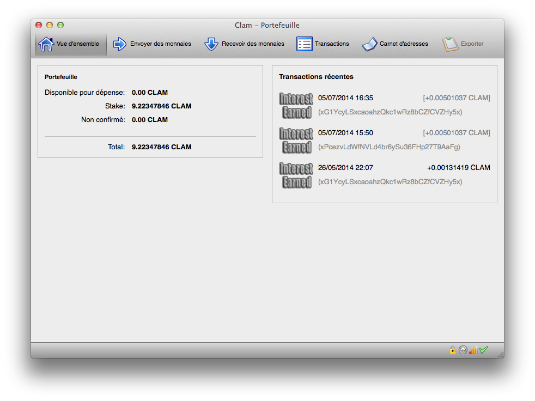The width and height of the screenshot is (535, 401).
Task: Open Recevoir des monnaies receive page
Action: click(244, 44)
